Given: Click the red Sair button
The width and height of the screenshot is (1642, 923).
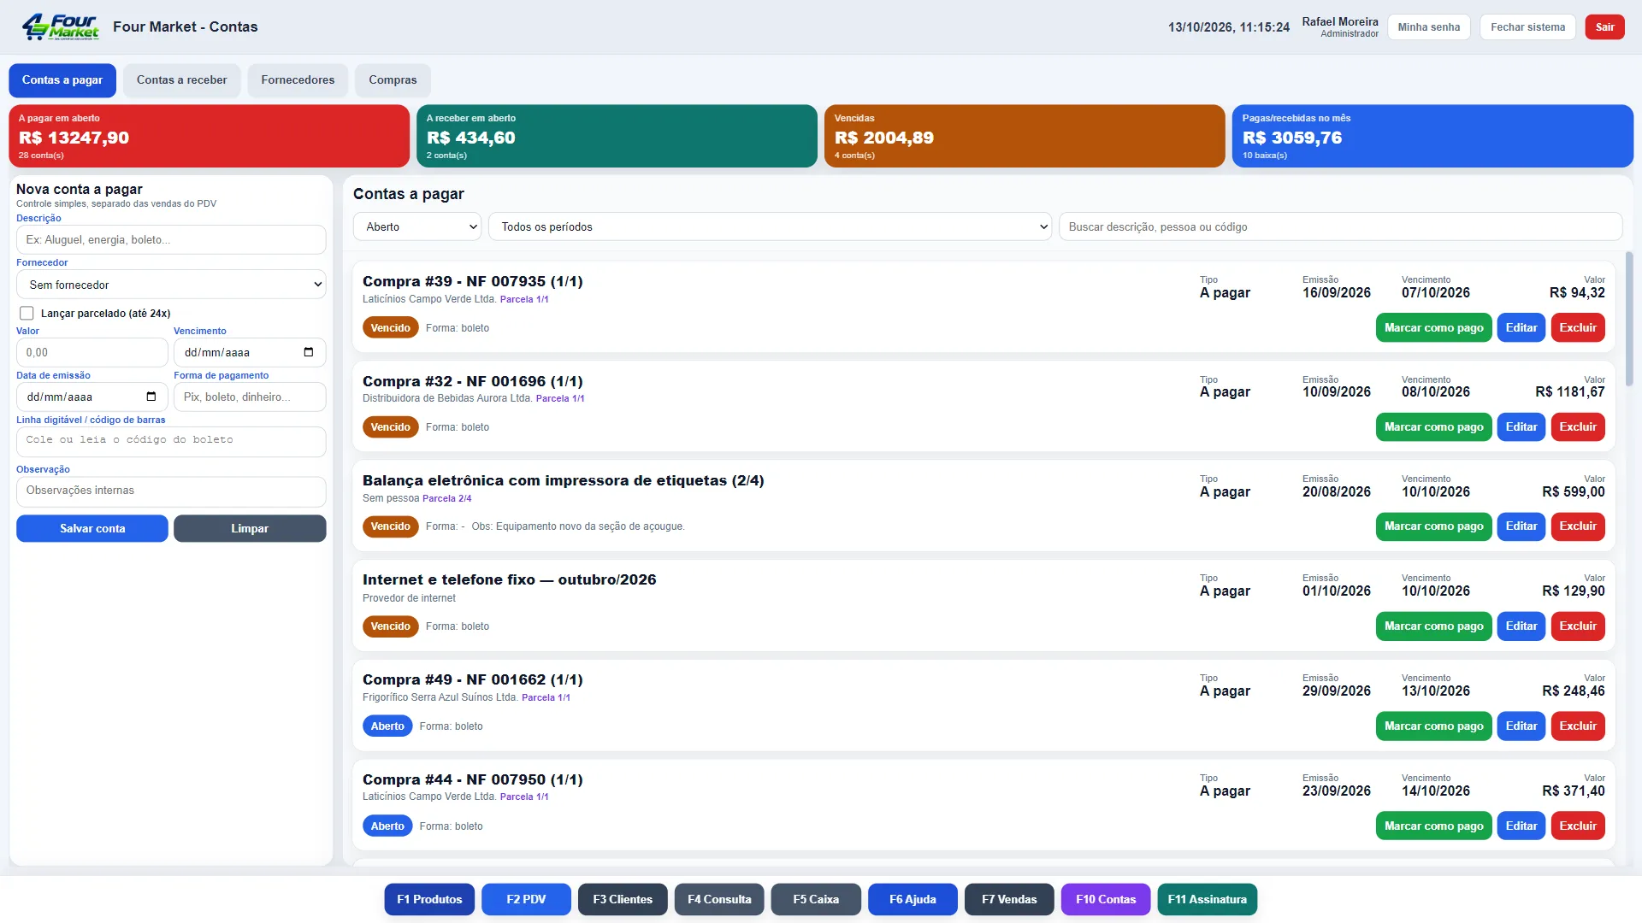Looking at the screenshot, I should point(1605,27).
